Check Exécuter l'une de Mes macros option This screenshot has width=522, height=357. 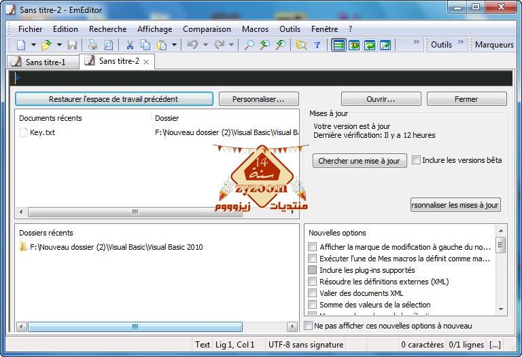pos(312,259)
